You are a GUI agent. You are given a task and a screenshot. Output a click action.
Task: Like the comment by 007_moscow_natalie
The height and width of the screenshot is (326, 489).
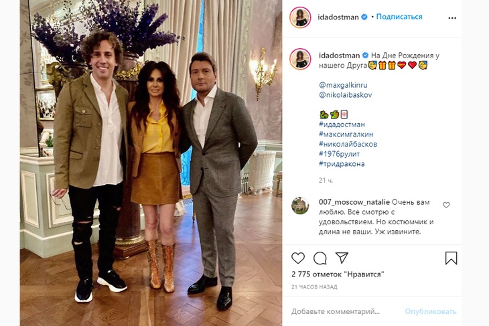coord(446,205)
